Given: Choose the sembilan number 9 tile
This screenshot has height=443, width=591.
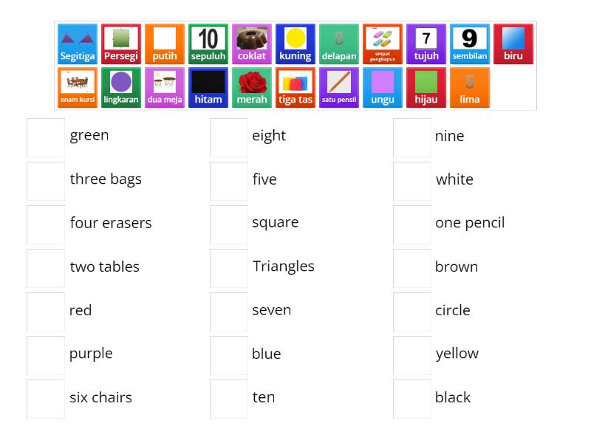Looking at the screenshot, I should point(470,44).
